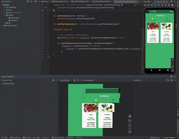Select plants.json in the assets folder
Screen dimensions: 179x139
point(14,18)
